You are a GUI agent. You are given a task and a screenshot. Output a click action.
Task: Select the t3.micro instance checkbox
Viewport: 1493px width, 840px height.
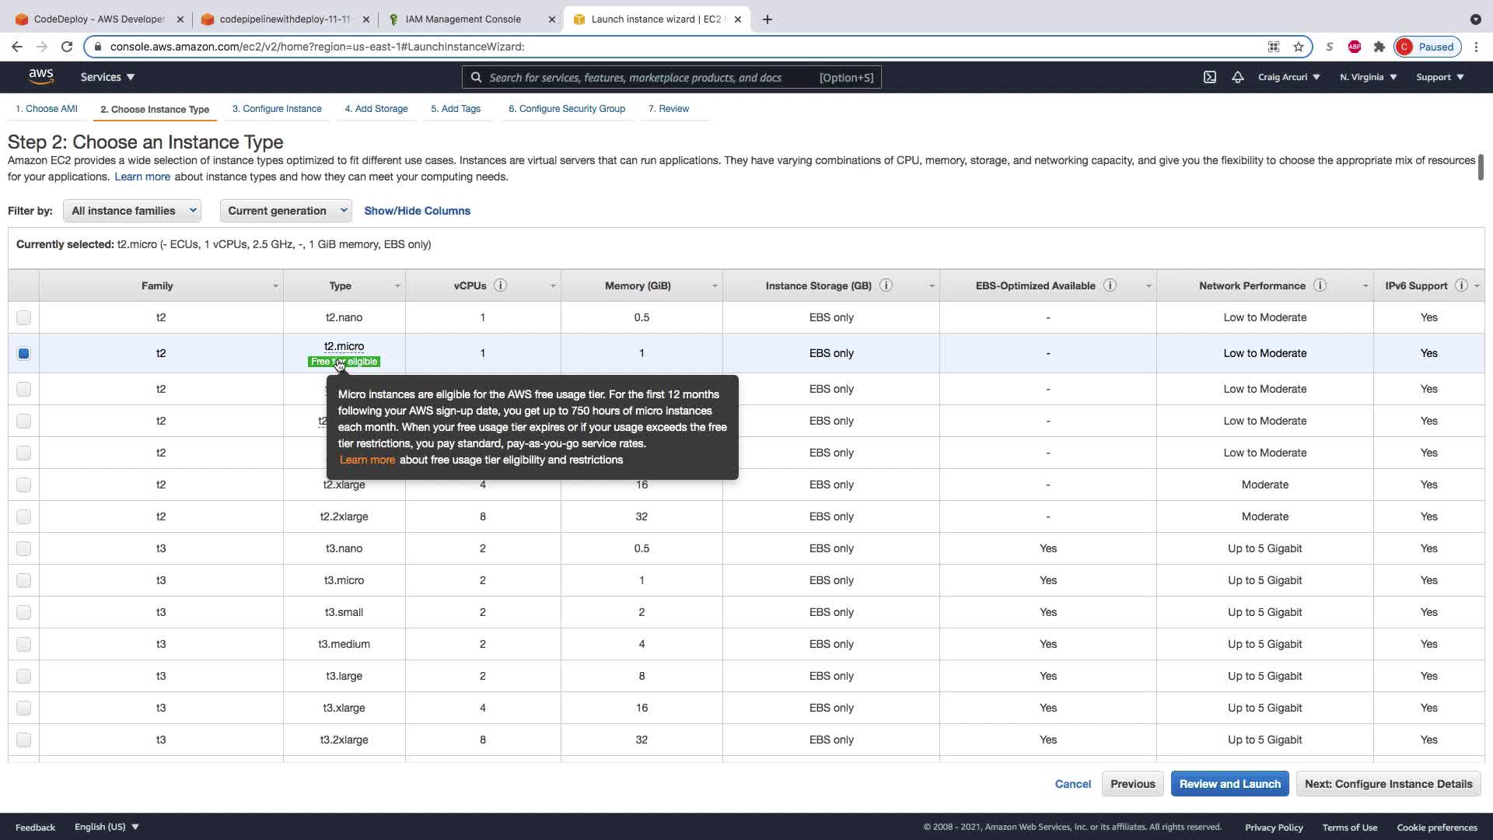[x=23, y=580]
